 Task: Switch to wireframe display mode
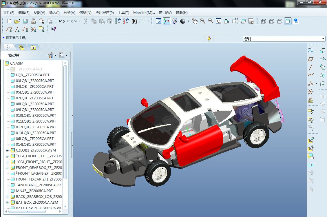click(264, 21)
